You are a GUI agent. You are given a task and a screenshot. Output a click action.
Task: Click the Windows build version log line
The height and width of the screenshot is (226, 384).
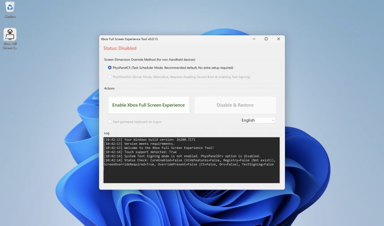click(149, 140)
